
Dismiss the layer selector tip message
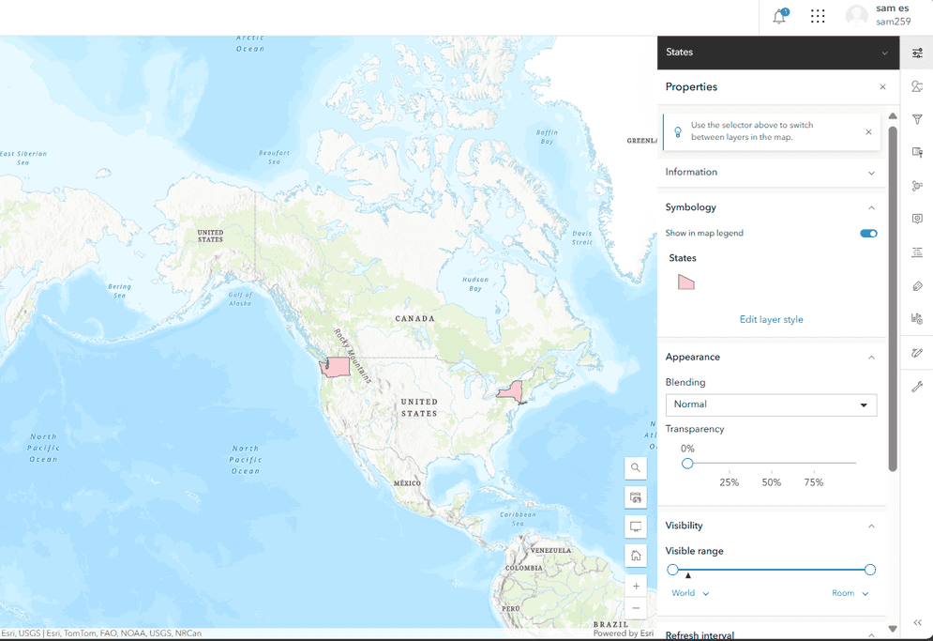point(868,132)
